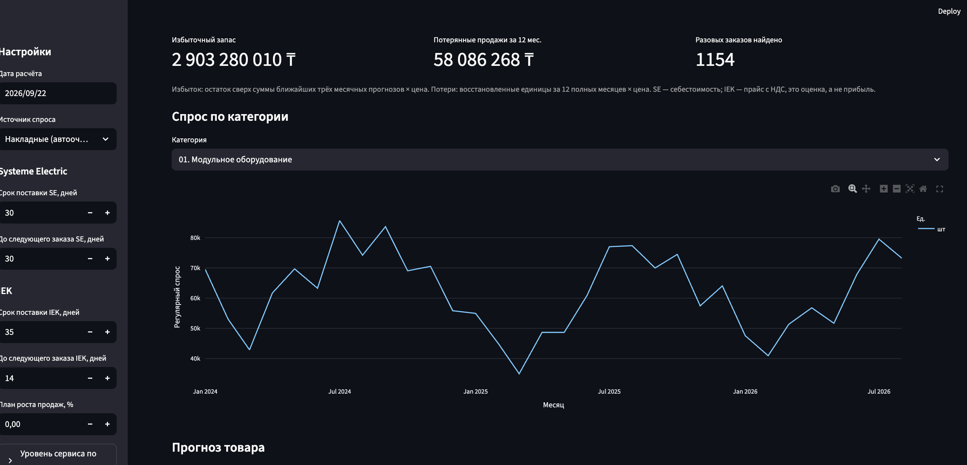Increase sales growth plan percent
Image resolution: width=967 pixels, height=465 pixels.
click(x=107, y=424)
